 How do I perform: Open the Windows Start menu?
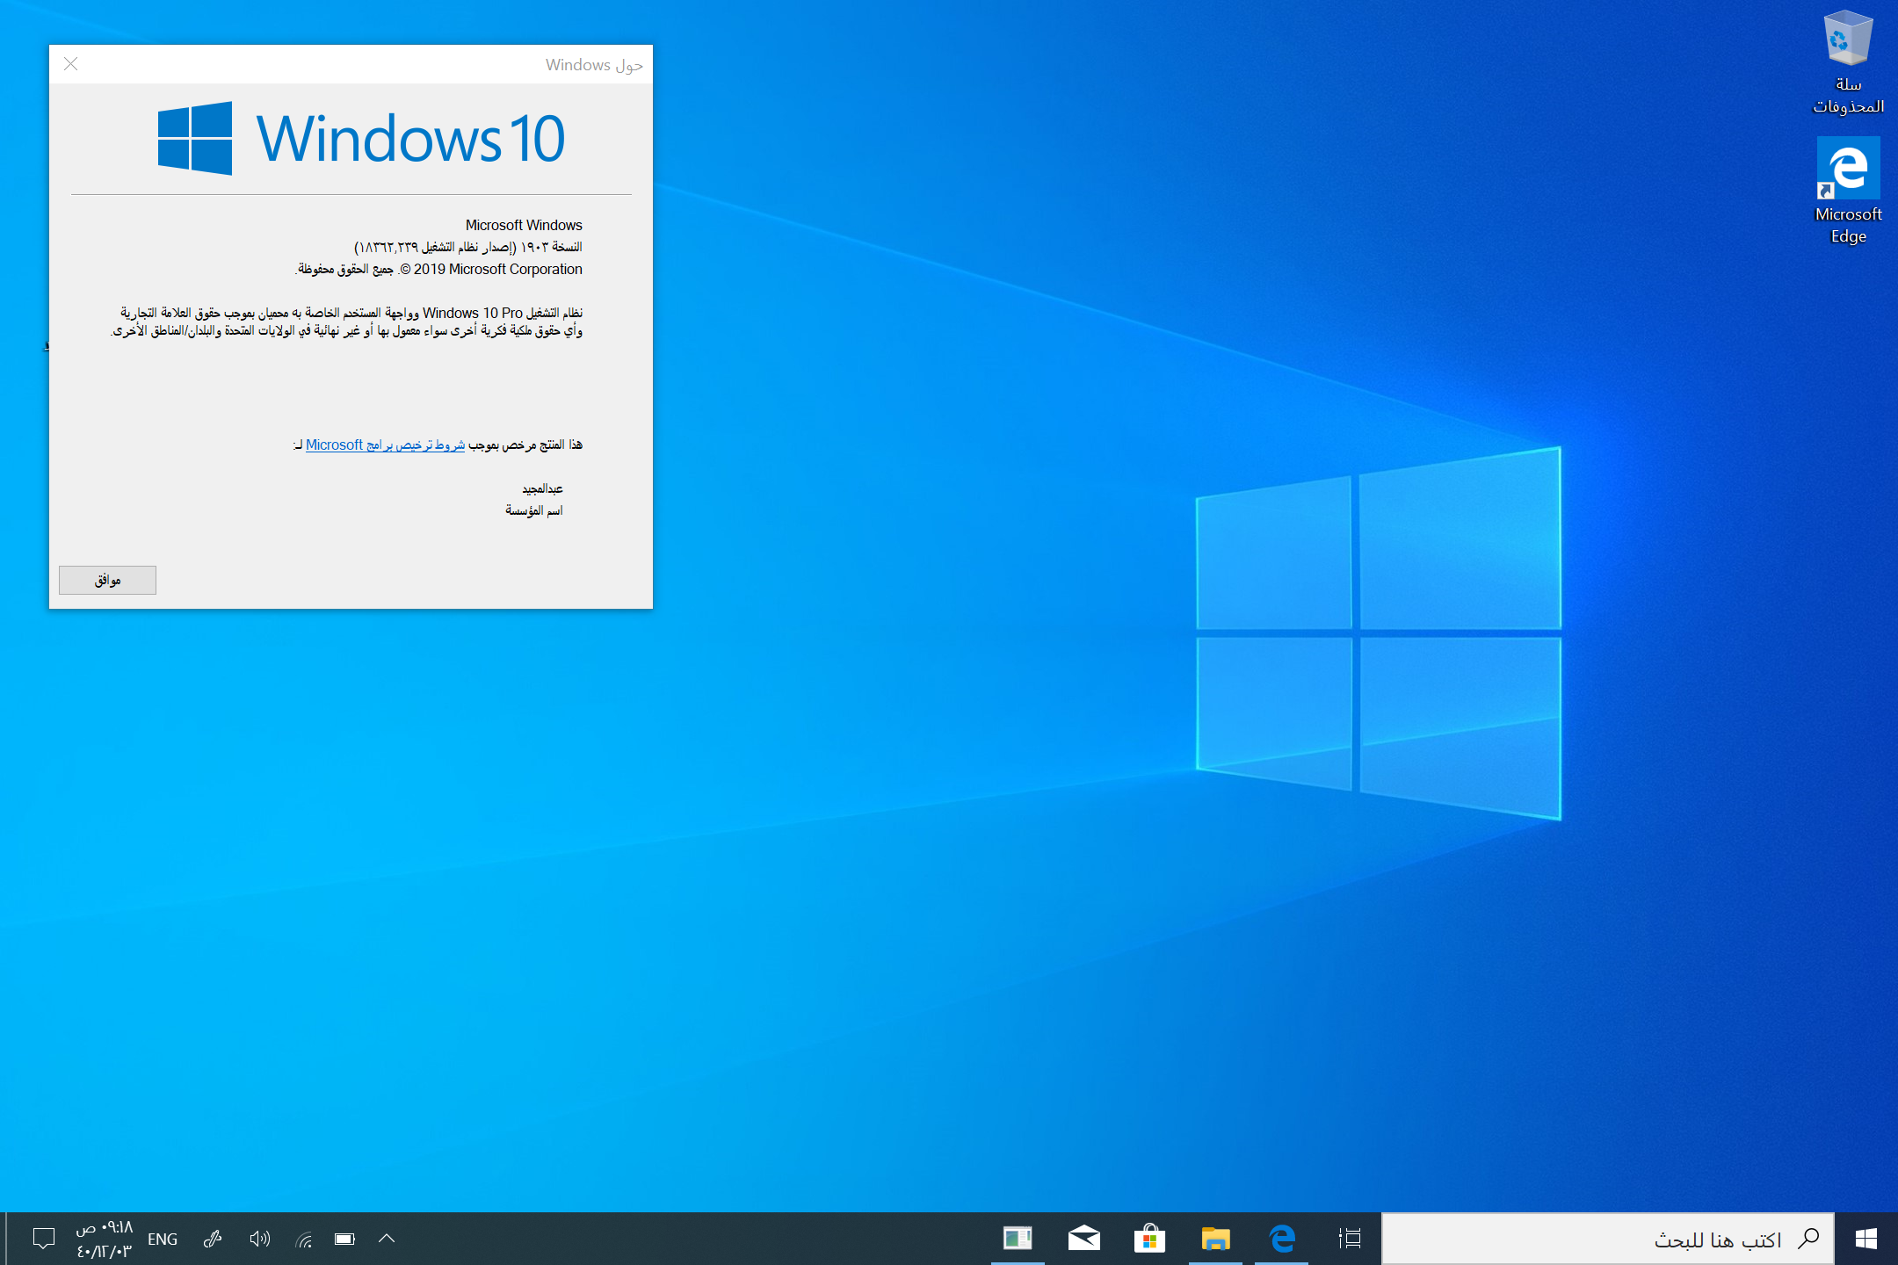pyautogui.click(x=1866, y=1239)
